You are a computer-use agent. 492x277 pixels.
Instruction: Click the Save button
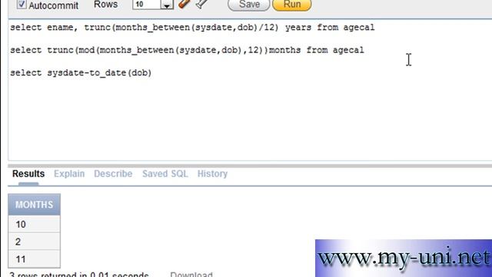[x=249, y=5]
